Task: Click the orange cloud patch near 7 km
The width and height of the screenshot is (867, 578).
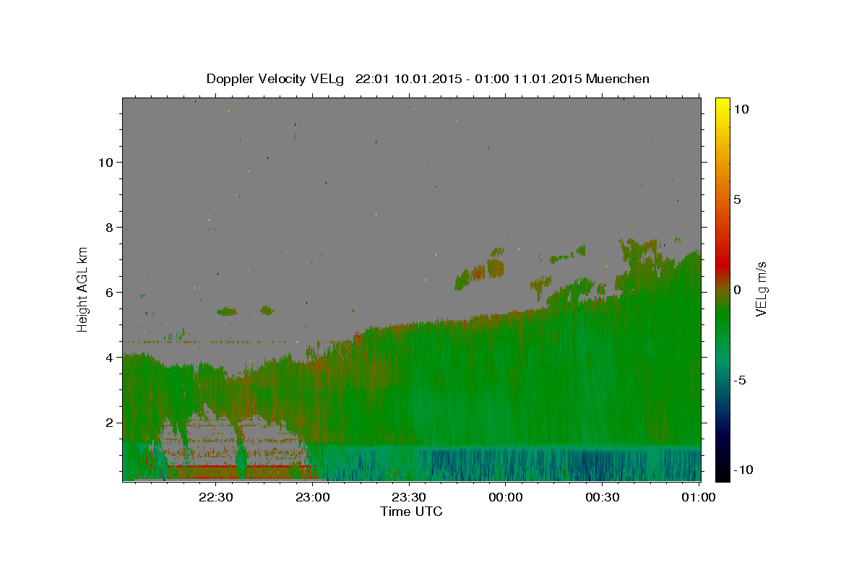Action: (x=496, y=269)
